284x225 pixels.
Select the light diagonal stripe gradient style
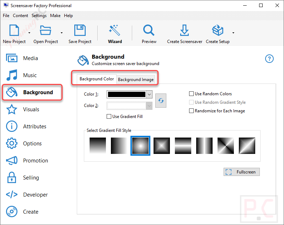(247, 146)
